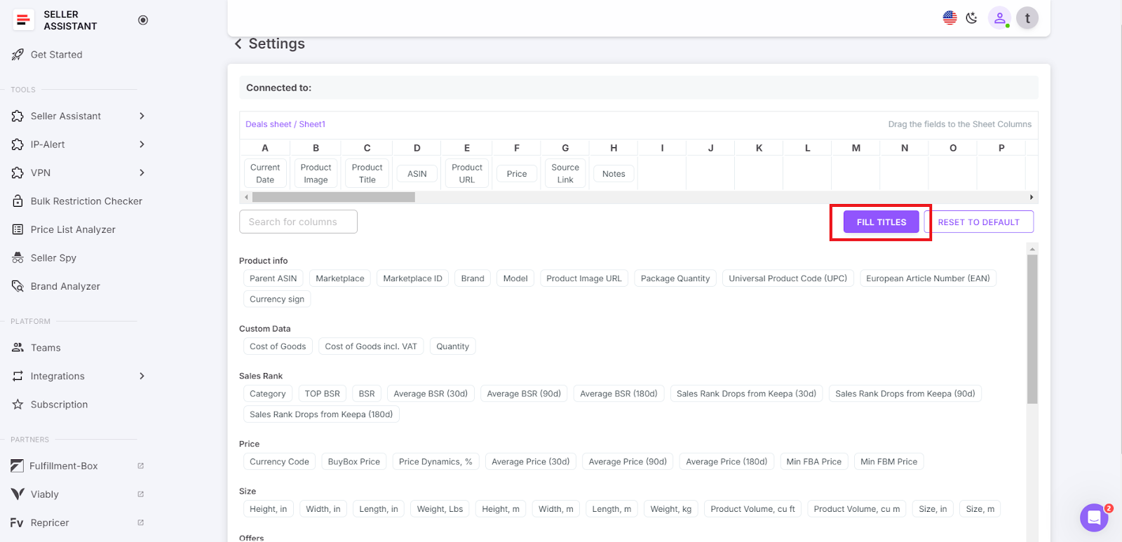Select the Universal Product Code (UPC) chip

coord(788,278)
